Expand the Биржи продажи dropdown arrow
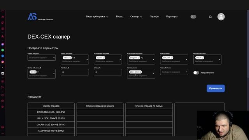Viewport: 249px width, 140px height. [x=87, y=59]
